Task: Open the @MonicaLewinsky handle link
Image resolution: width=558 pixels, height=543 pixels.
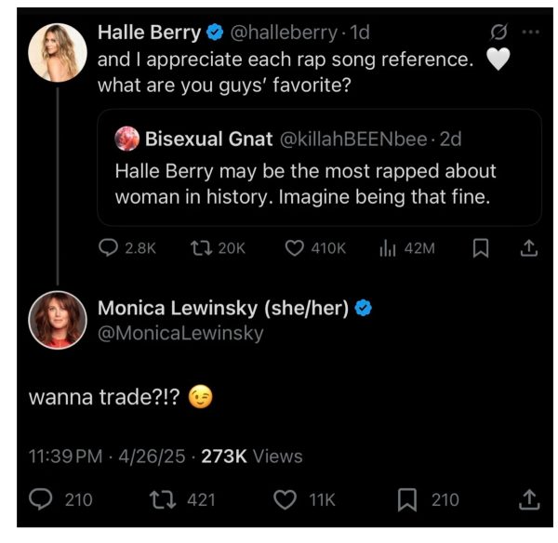Action: tap(180, 333)
